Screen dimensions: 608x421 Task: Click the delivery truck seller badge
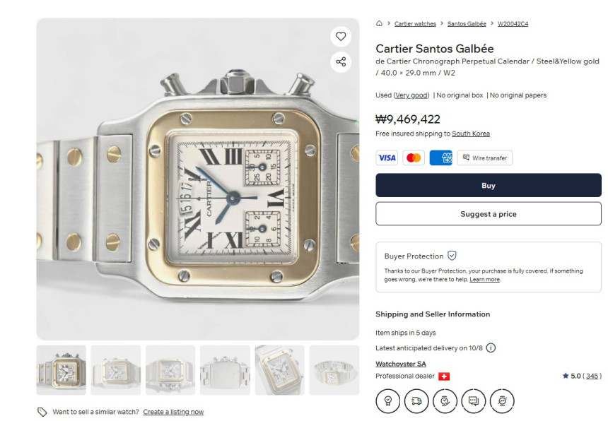click(416, 401)
